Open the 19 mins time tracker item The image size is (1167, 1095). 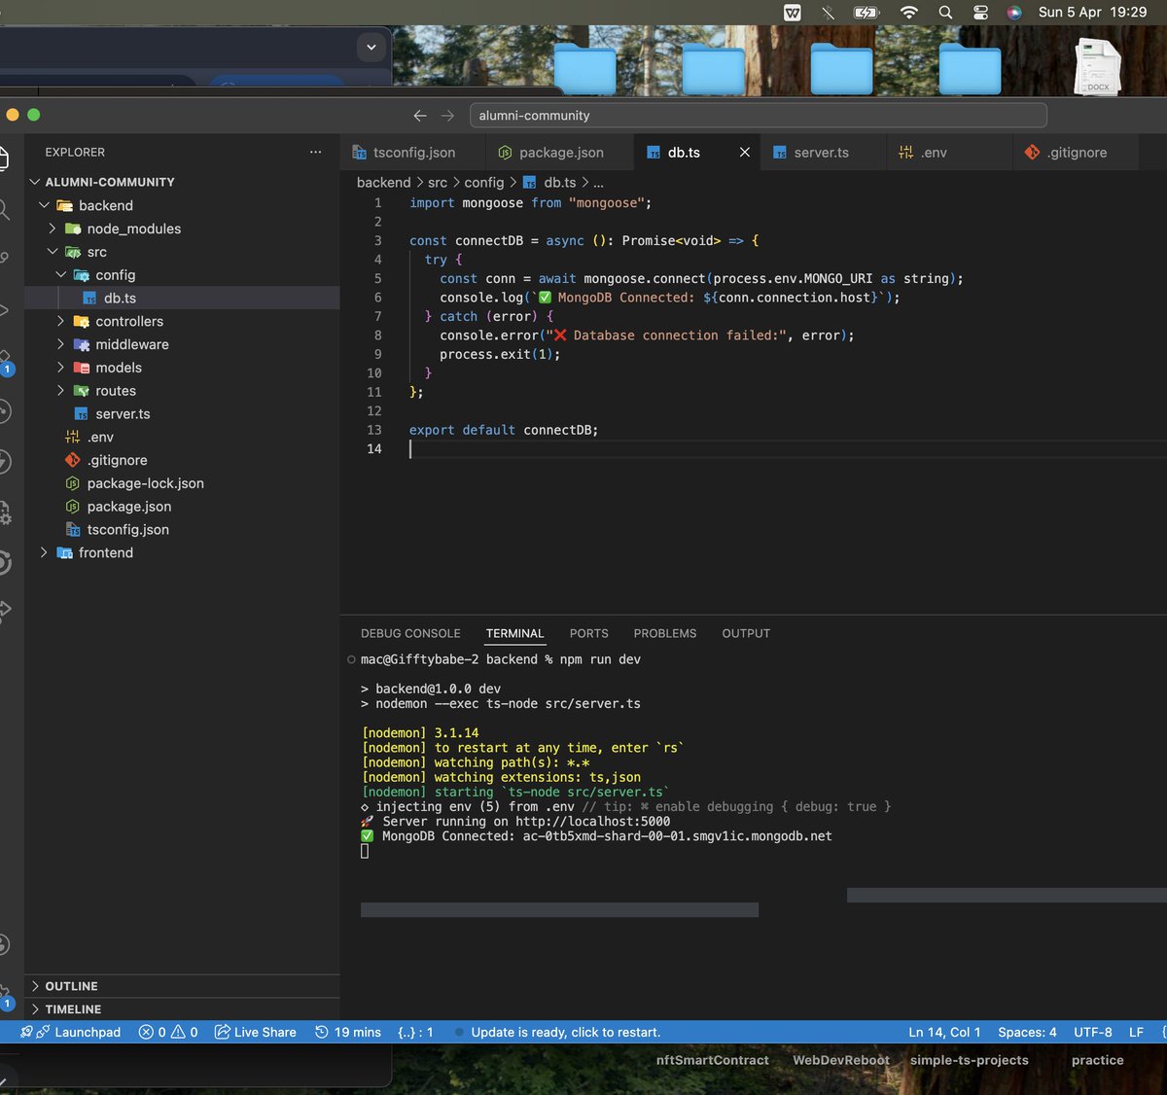coord(348,1032)
